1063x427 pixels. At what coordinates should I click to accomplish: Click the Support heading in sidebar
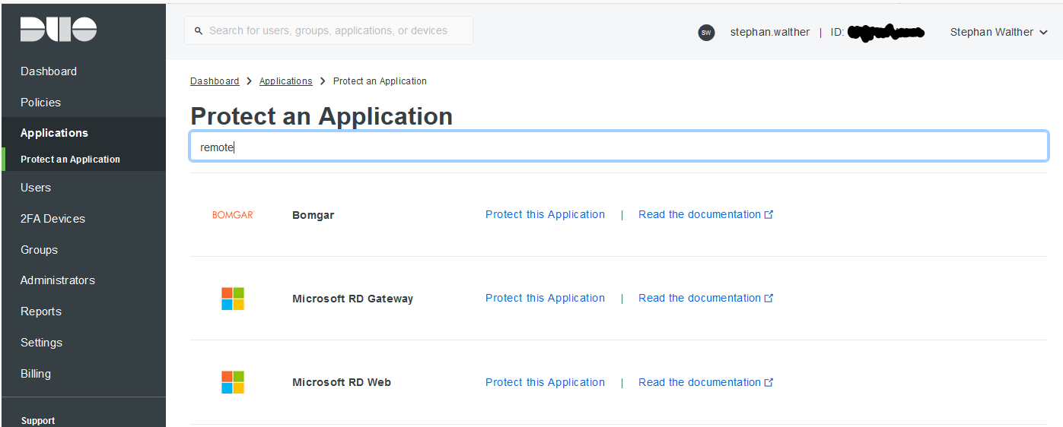coord(38,420)
